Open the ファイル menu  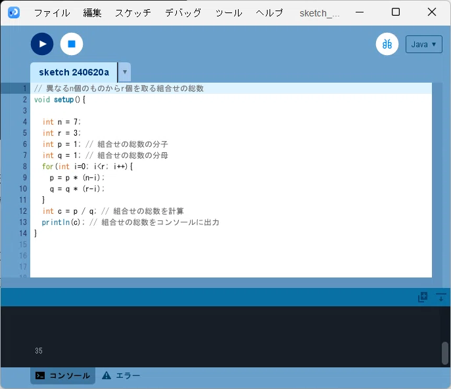click(x=52, y=13)
